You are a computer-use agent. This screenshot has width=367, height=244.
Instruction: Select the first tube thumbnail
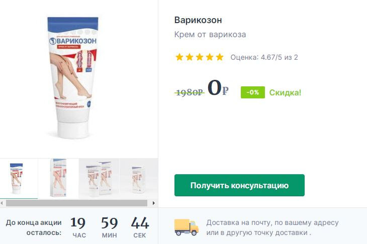click(19, 179)
